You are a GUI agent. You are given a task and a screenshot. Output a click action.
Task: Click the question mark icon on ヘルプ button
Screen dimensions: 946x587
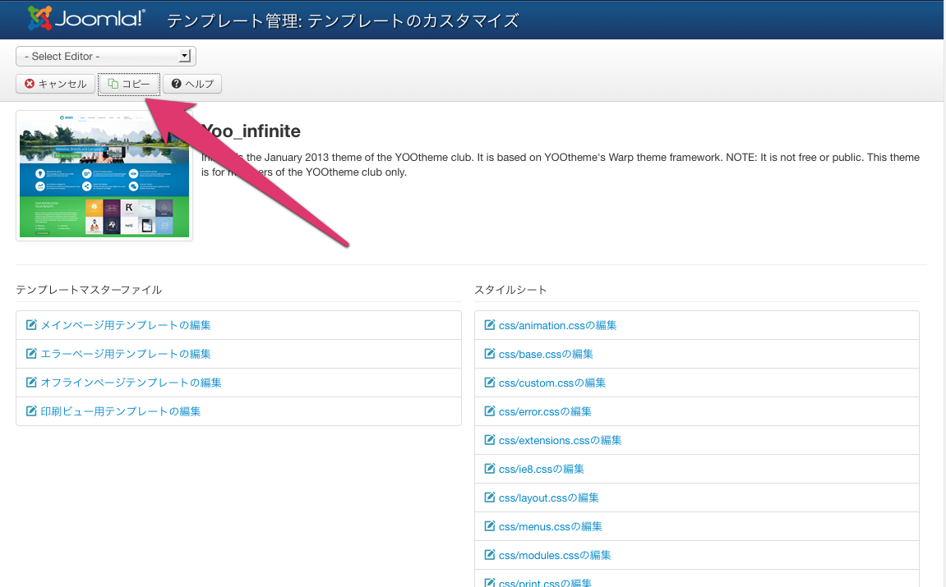173,83
